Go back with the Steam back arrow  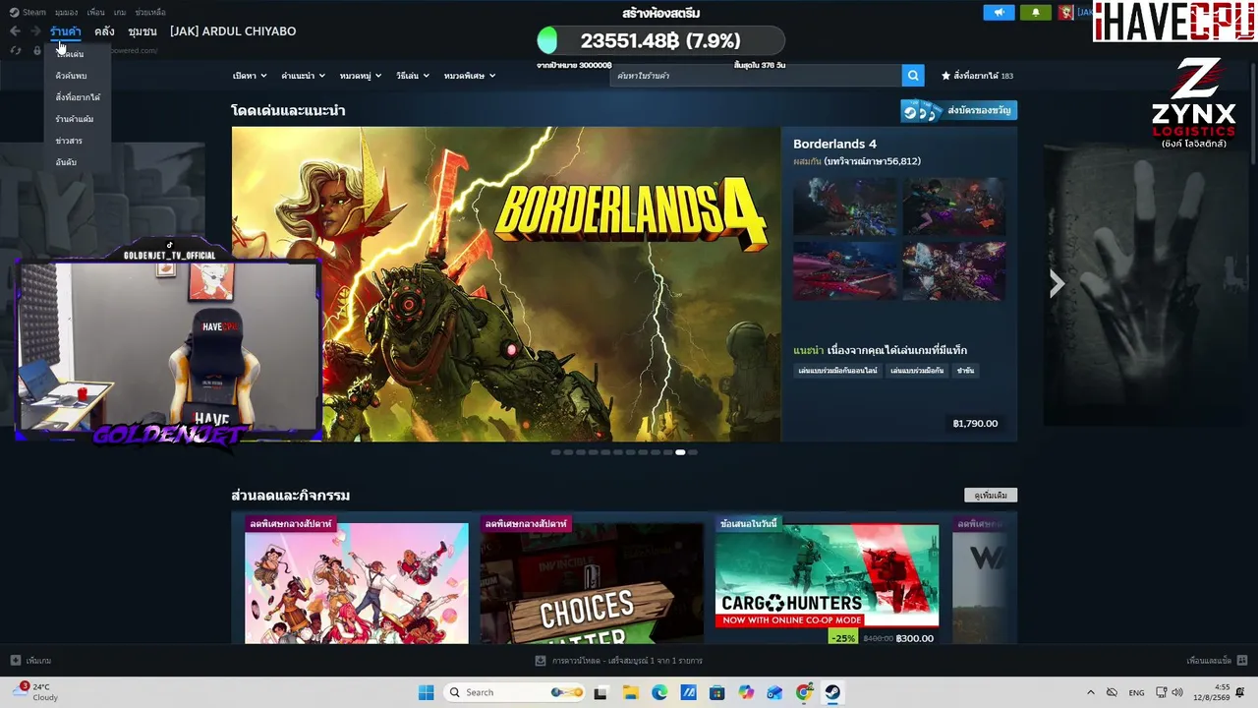click(x=15, y=31)
